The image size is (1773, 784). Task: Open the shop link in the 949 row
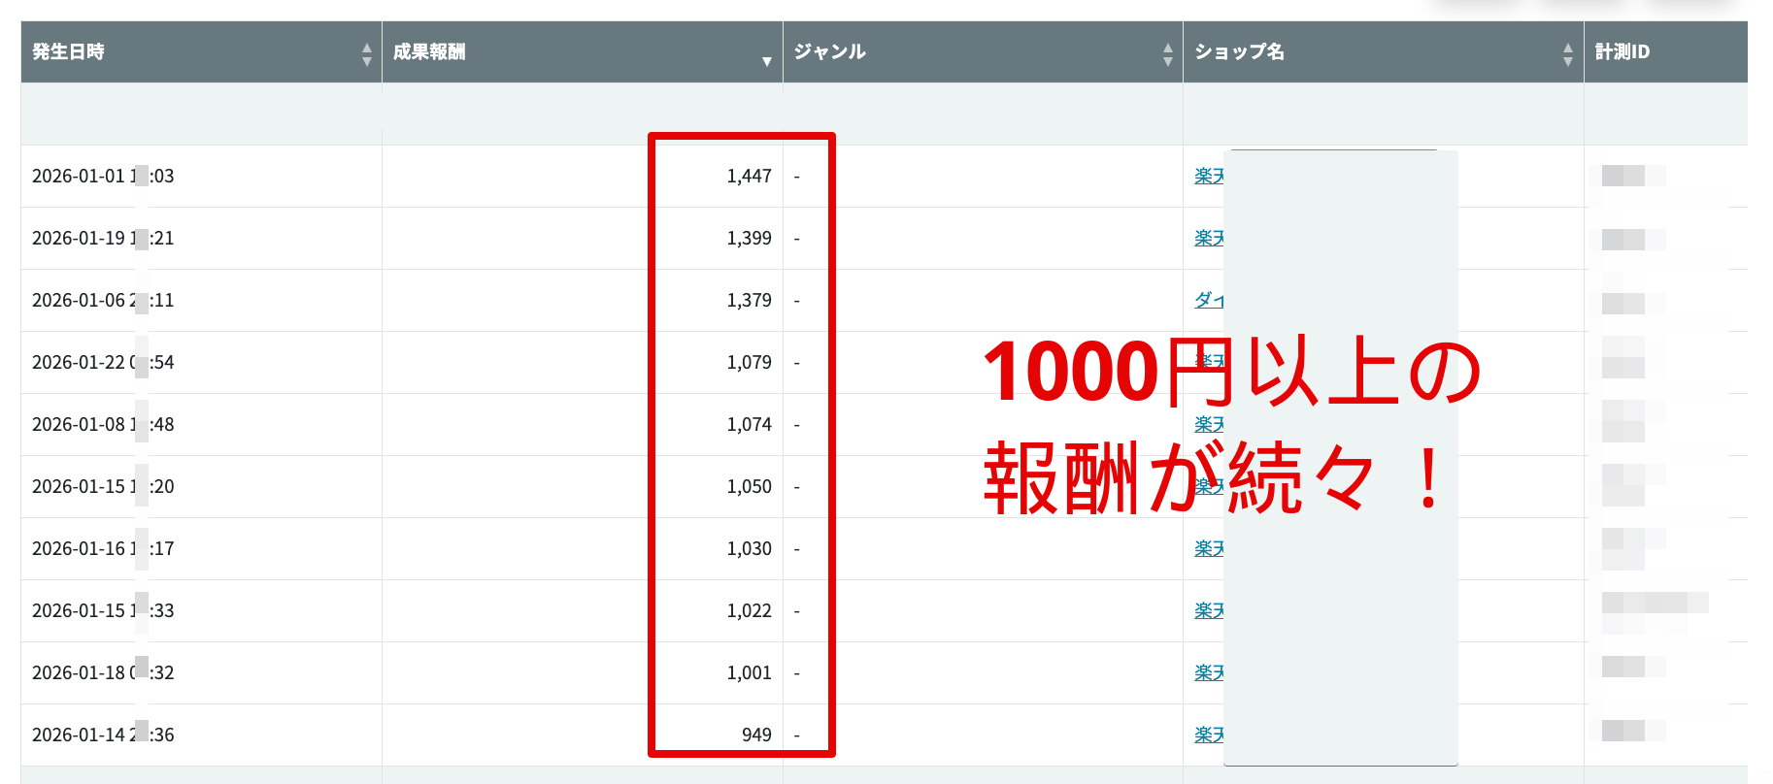click(x=1209, y=735)
